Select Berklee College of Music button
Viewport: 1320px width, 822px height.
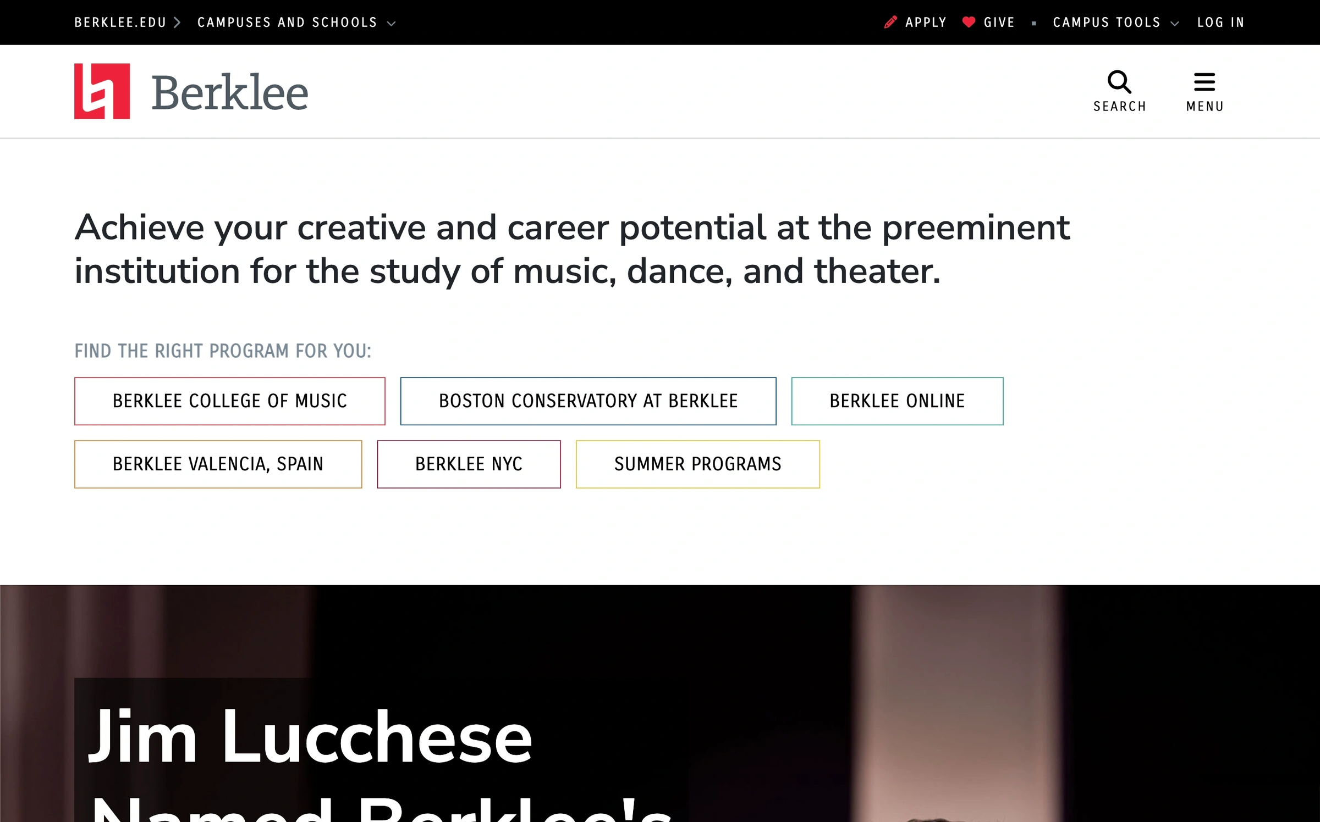coord(230,401)
